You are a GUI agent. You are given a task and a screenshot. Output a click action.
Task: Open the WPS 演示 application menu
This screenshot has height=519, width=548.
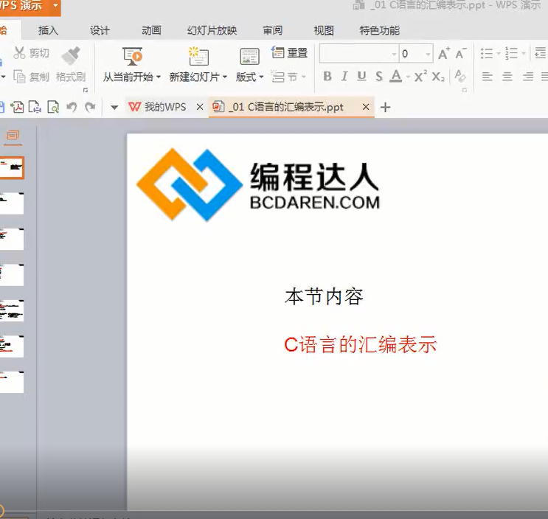[30, 7]
